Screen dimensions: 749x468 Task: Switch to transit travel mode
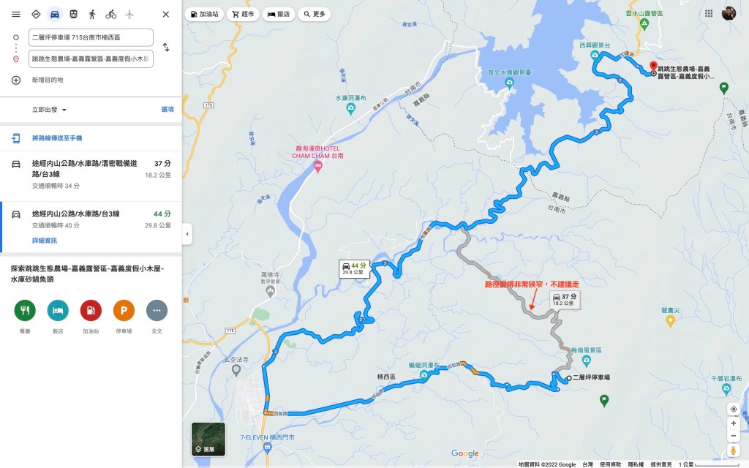[x=73, y=15]
